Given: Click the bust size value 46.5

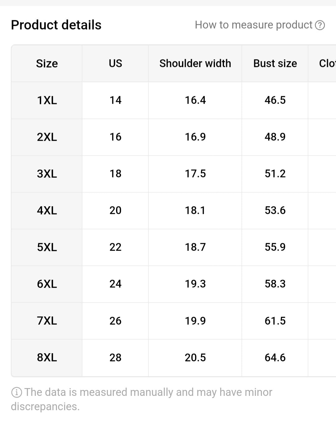Looking at the screenshot, I should [x=275, y=100].
